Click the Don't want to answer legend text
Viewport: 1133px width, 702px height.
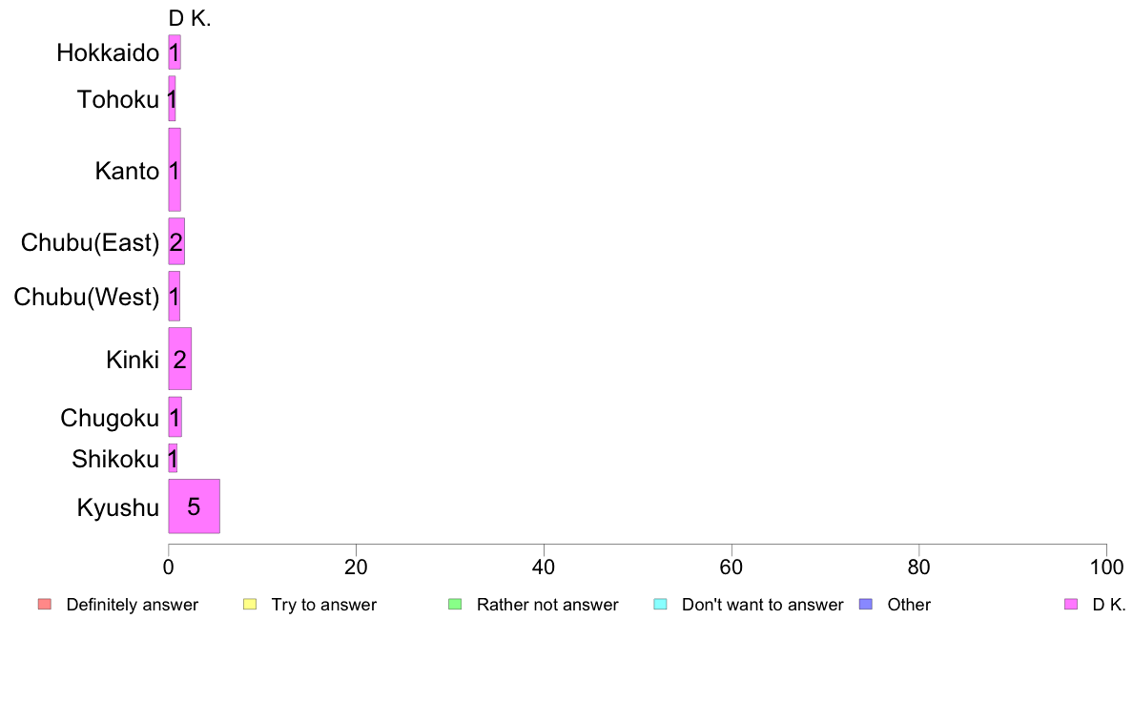762,605
